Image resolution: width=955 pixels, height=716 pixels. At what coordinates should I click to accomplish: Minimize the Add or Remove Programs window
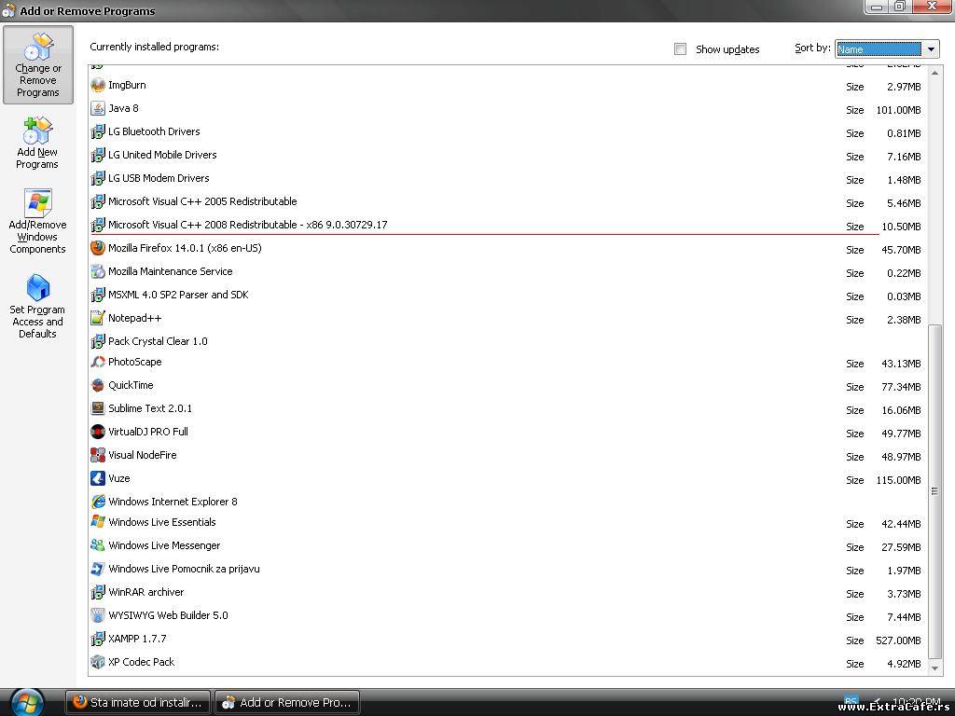click(877, 7)
